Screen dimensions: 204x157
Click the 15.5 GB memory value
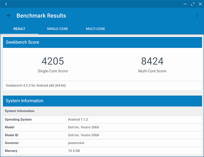click(x=74, y=151)
